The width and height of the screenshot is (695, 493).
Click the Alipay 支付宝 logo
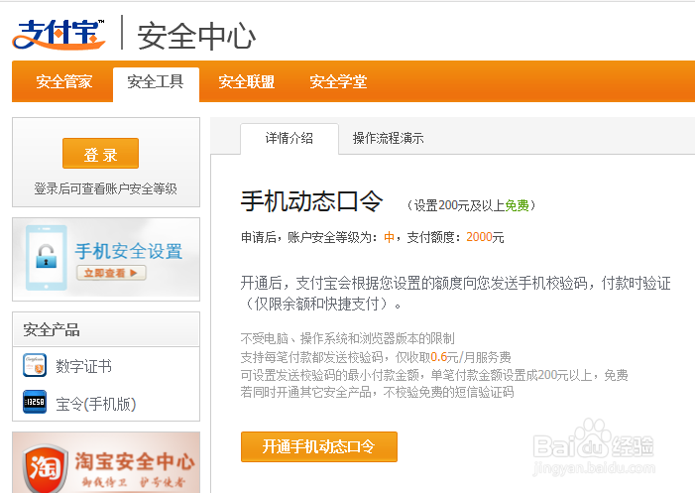coord(58,34)
